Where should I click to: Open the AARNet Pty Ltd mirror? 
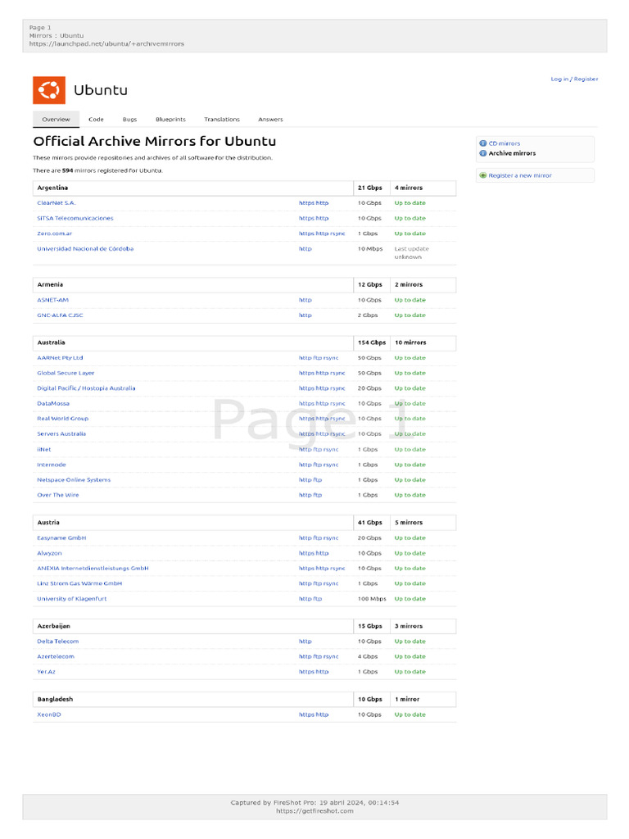(x=60, y=358)
